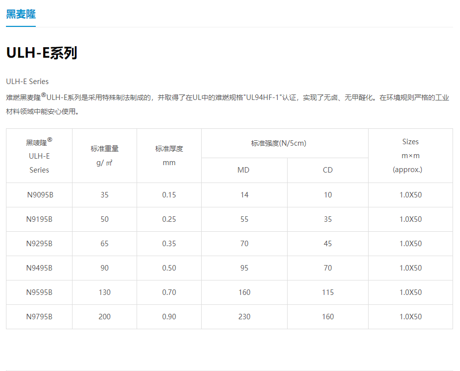The image size is (460, 371).
Task: Click MD strength value 14
Action: click(244, 195)
